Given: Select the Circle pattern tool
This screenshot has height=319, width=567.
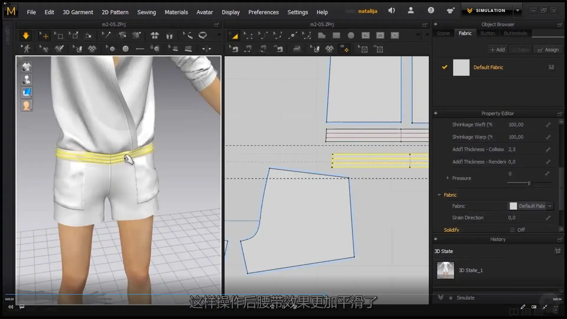Looking at the screenshot, I should (x=351, y=36).
